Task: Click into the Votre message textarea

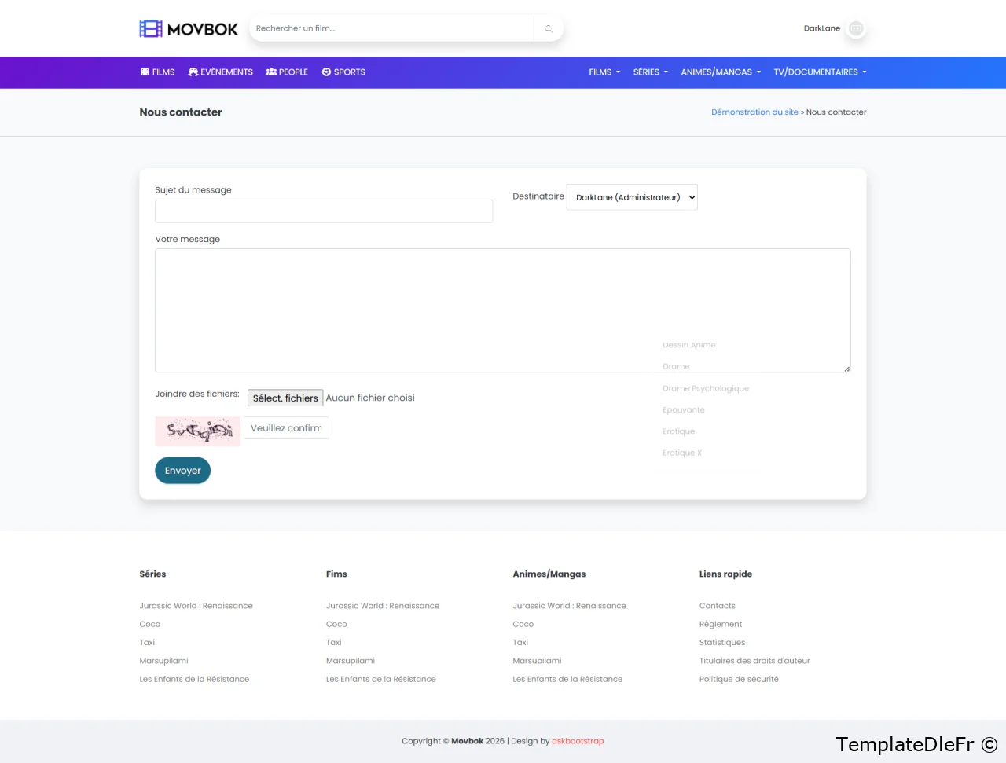Action: [502, 310]
